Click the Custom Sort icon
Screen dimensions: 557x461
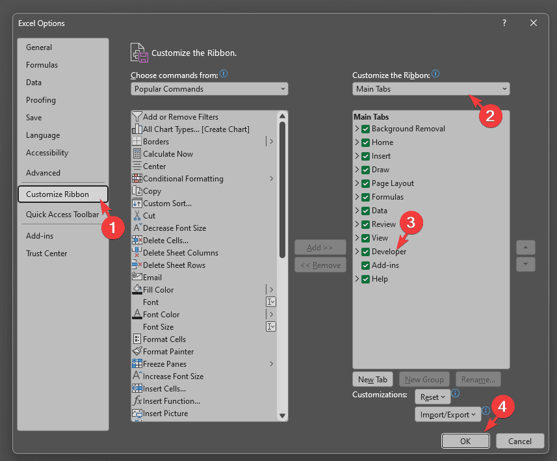pyautogui.click(x=136, y=204)
